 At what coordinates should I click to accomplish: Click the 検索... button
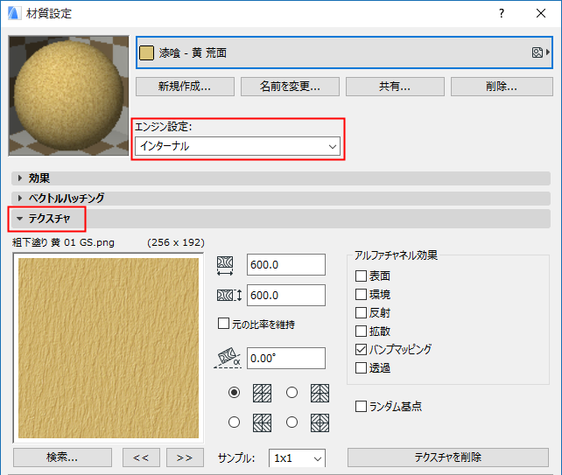click(x=62, y=458)
